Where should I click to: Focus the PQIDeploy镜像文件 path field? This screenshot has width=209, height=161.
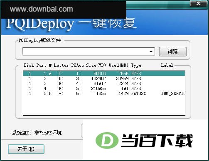pos(89,51)
